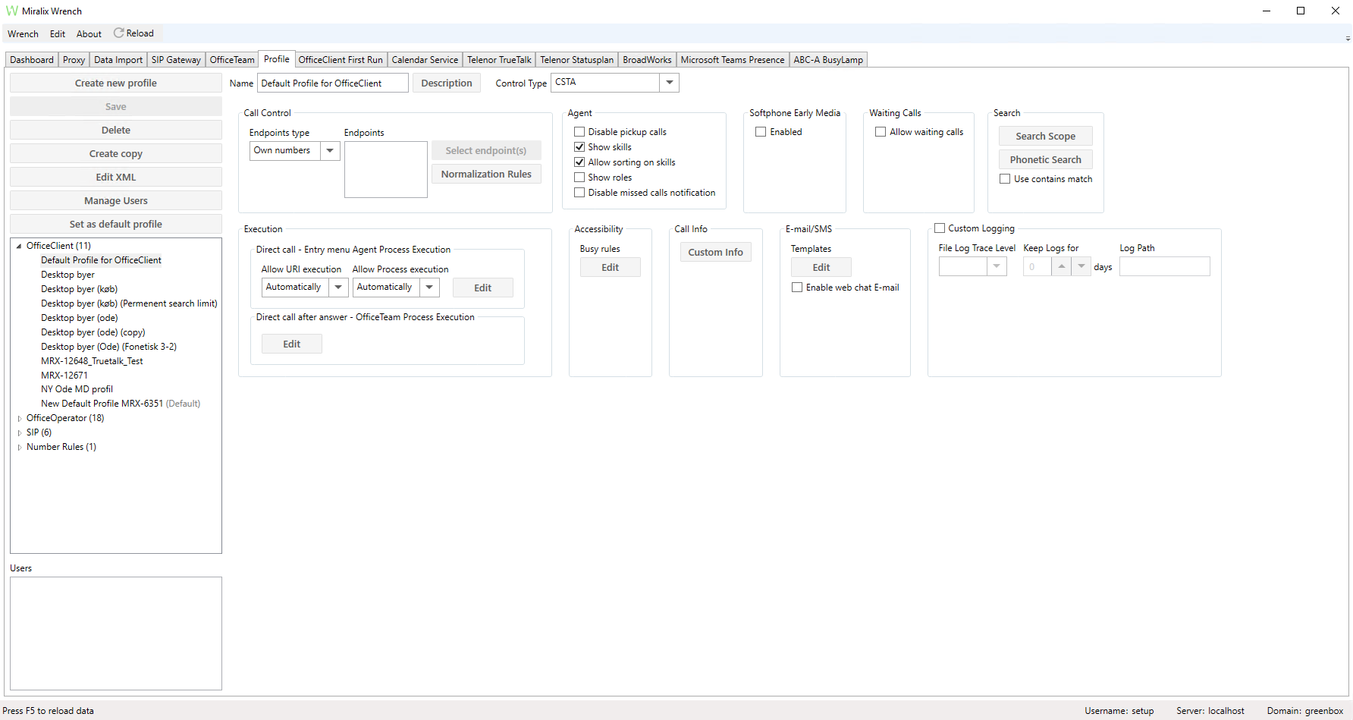Image resolution: width=1353 pixels, height=720 pixels.
Task: Click the Log Path input field
Action: [x=1165, y=266]
